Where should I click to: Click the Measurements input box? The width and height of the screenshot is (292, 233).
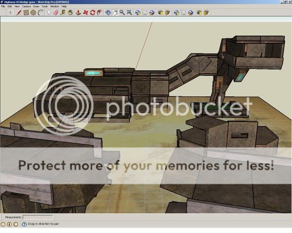38,217
